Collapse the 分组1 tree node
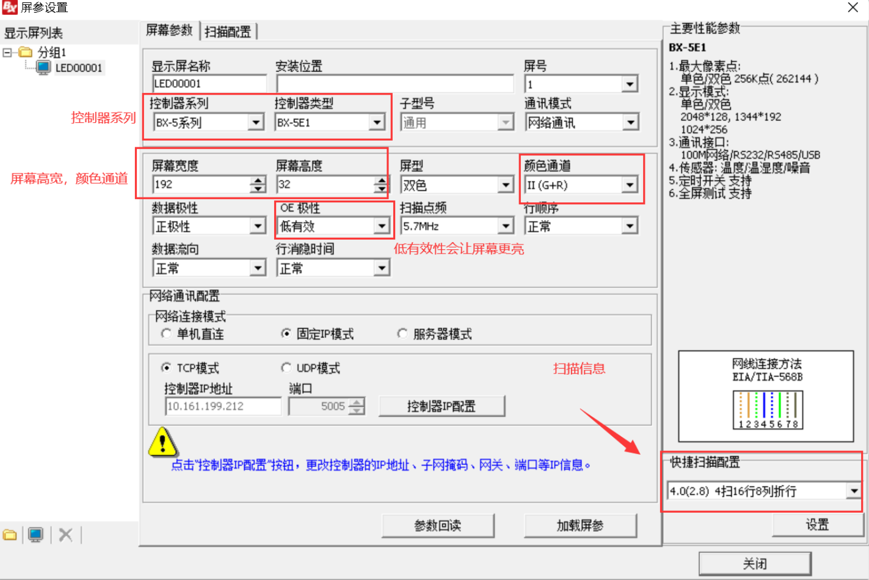The height and width of the screenshot is (580, 869). [7, 53]
